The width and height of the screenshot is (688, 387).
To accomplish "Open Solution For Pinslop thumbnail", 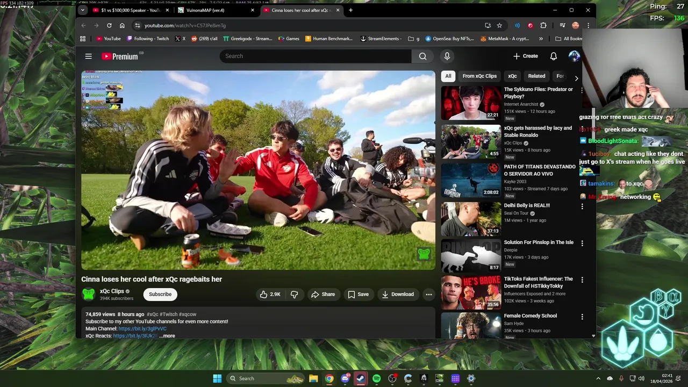I will coord(471,255).
